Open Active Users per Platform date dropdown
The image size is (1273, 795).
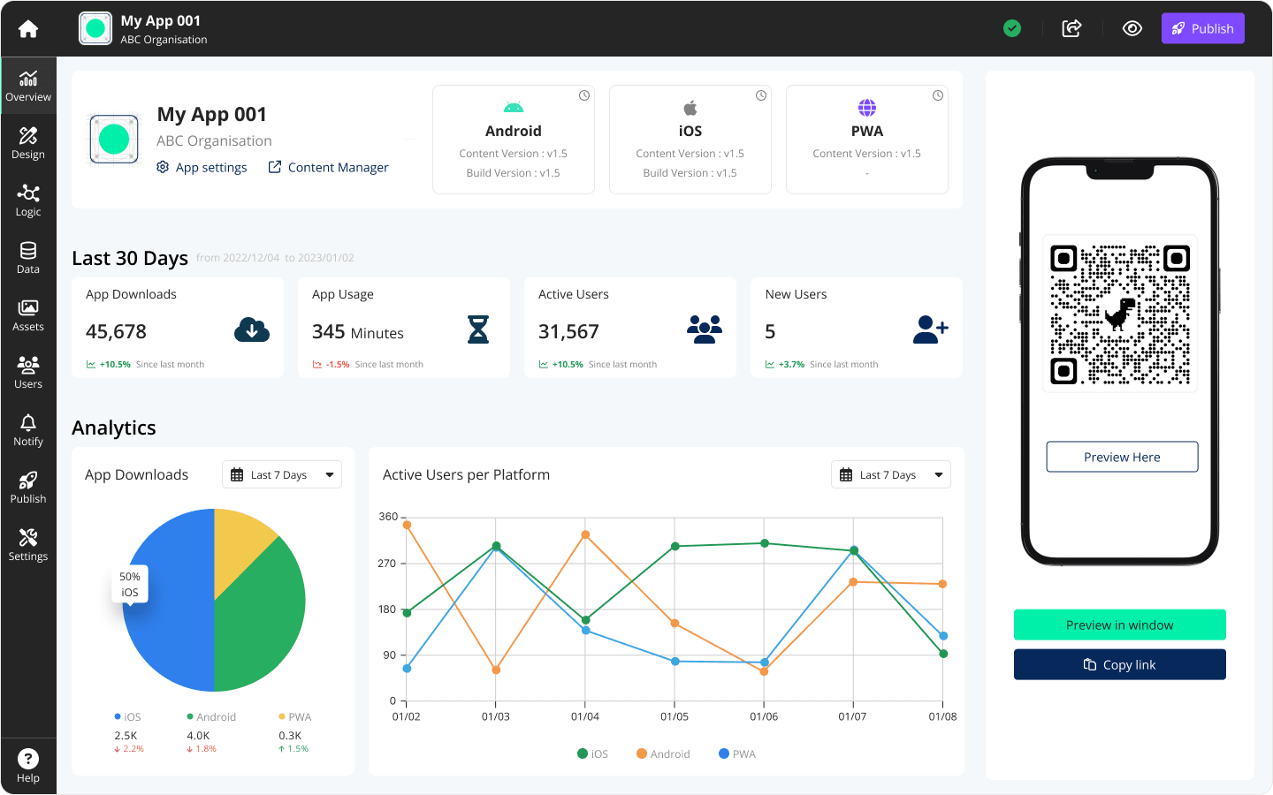(891, 474)
